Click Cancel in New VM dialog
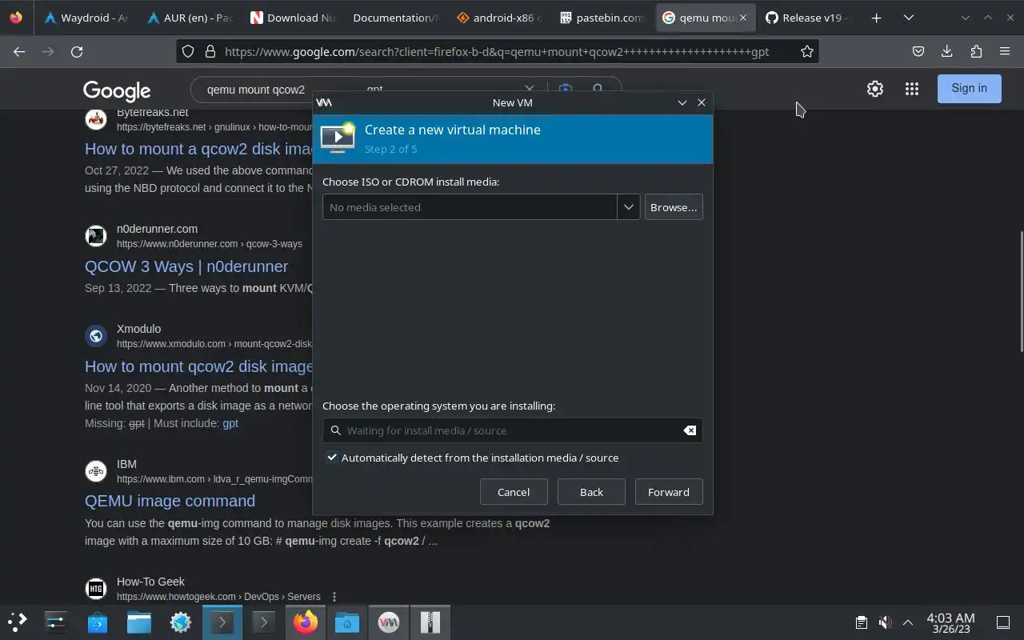This screenshot has height=640, width=1024. pos(514,492)
